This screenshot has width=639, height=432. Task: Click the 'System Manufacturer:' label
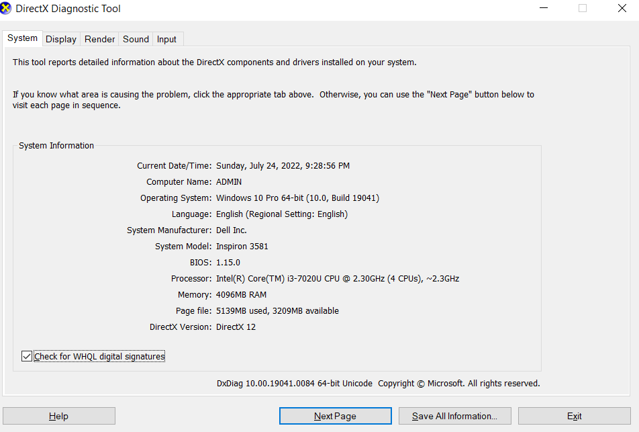pyautogui.click(x=169, y=230)
